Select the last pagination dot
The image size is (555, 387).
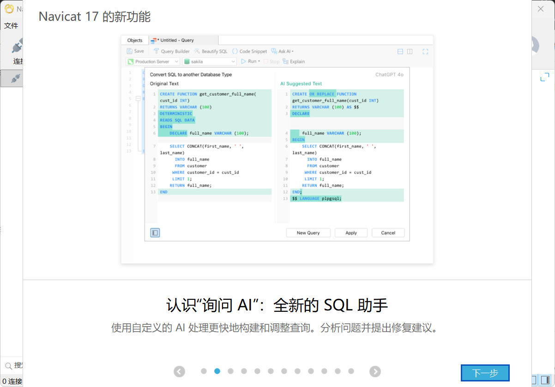coord(351,371)
